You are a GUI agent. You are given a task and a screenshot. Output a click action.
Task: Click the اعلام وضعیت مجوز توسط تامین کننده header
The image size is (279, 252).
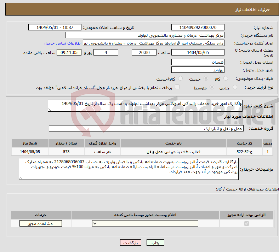[x=145, y=215]
